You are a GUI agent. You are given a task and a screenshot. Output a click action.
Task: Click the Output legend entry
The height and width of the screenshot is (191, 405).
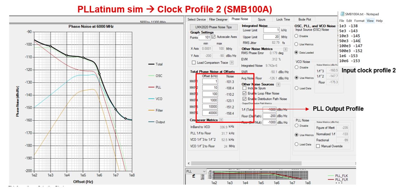[x=156, y=122]
